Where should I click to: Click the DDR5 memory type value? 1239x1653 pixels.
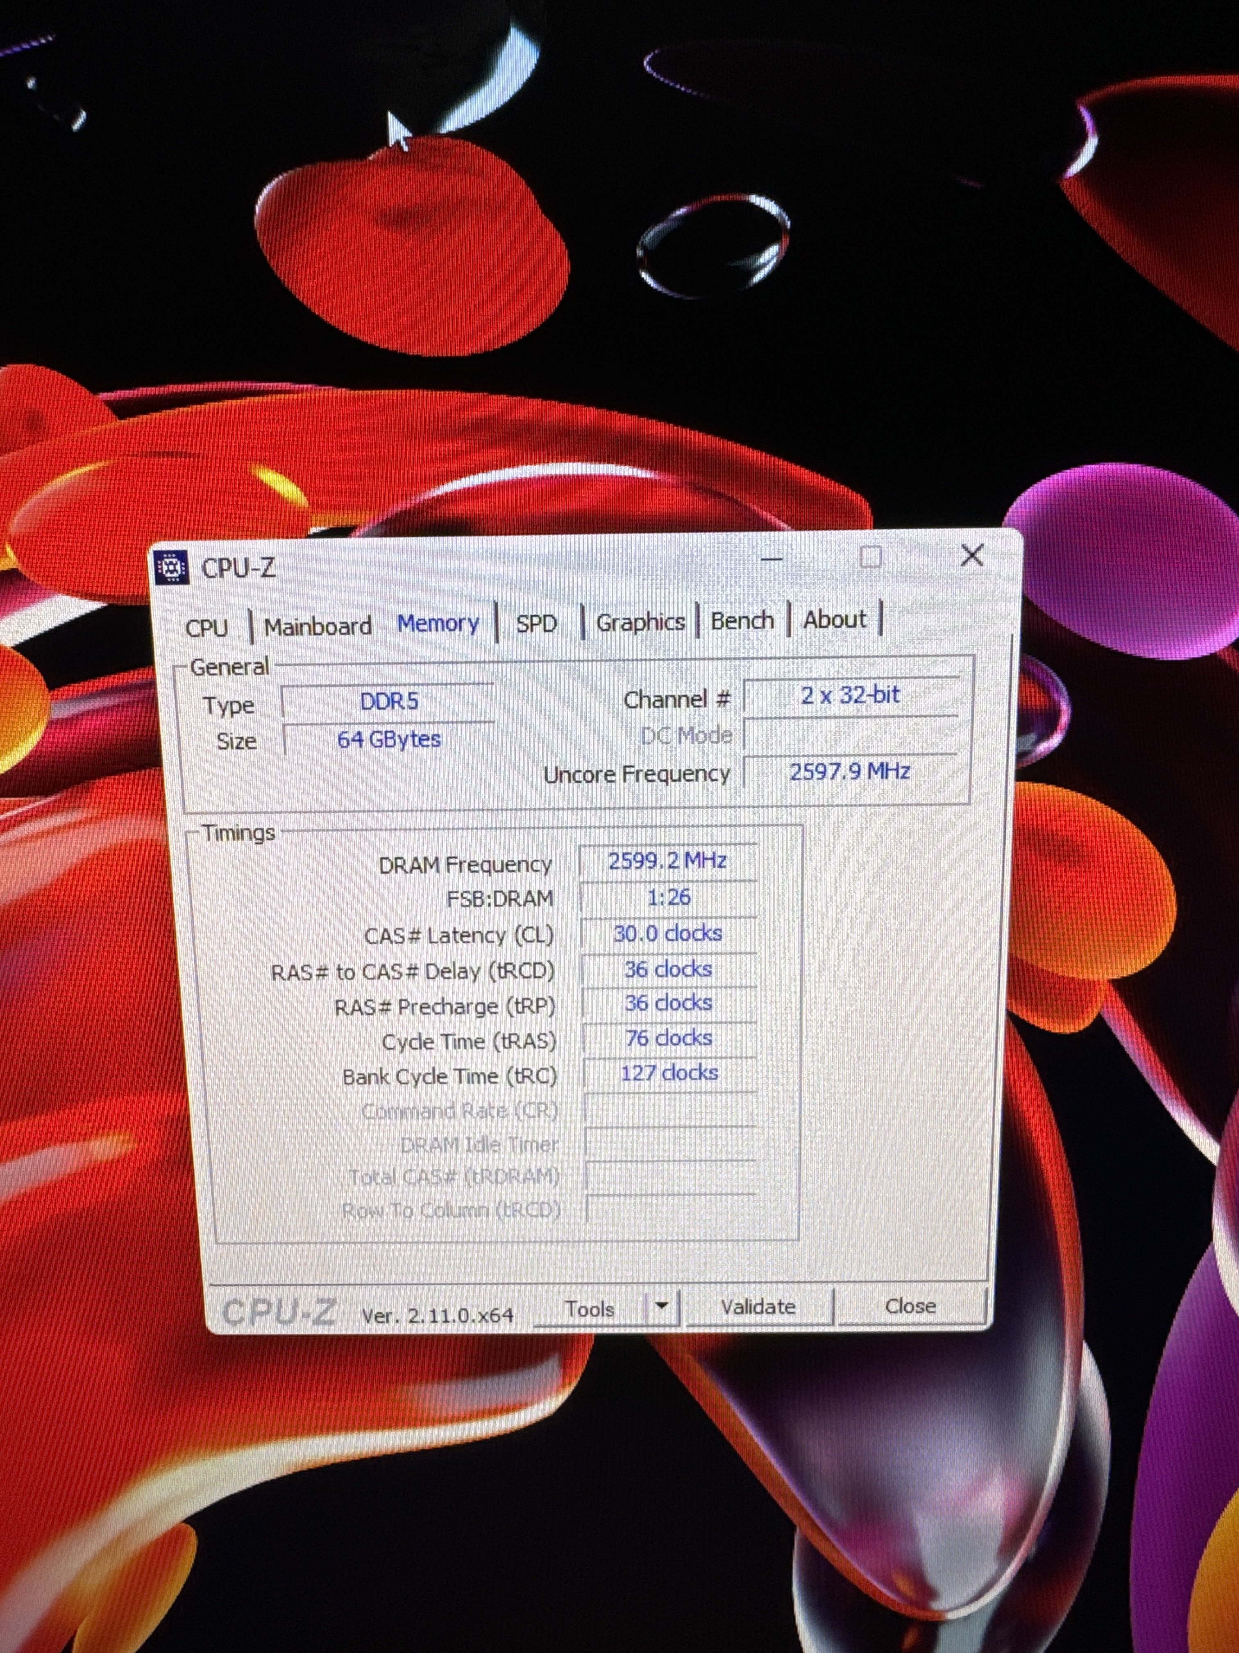click(x=388, y=702)
